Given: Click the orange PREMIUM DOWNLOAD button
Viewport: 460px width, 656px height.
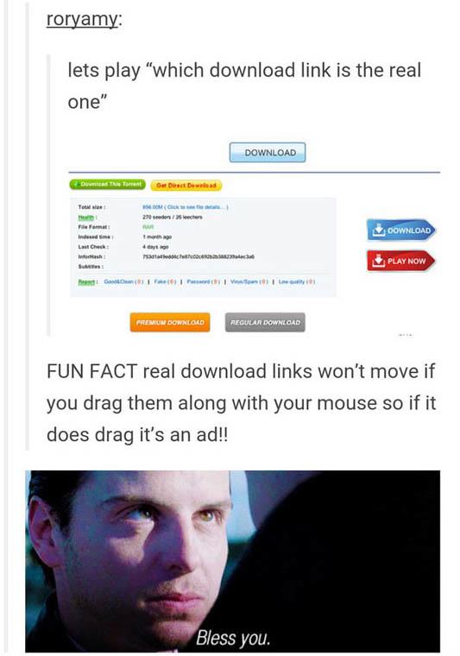Looking at the screenshot, I should pos(170,322).
